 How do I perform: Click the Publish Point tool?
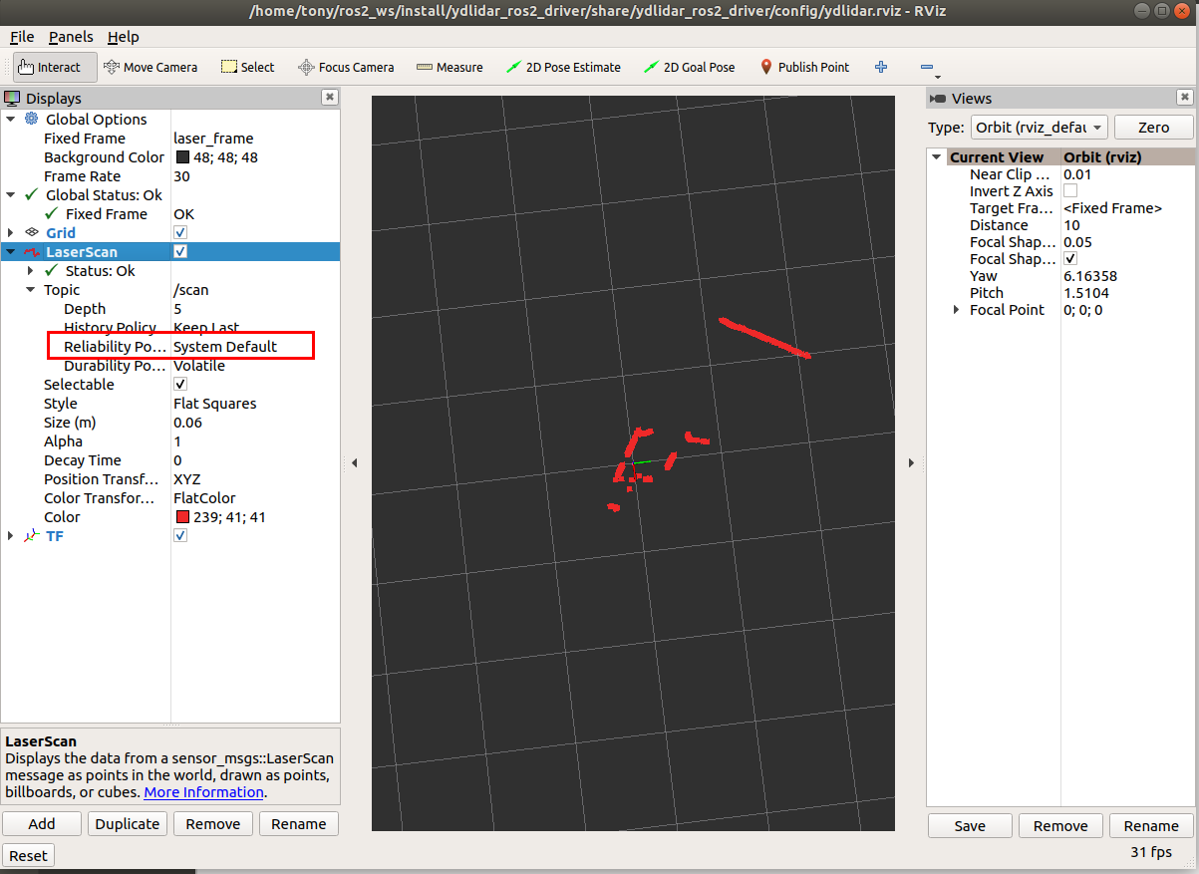point(804,67)
